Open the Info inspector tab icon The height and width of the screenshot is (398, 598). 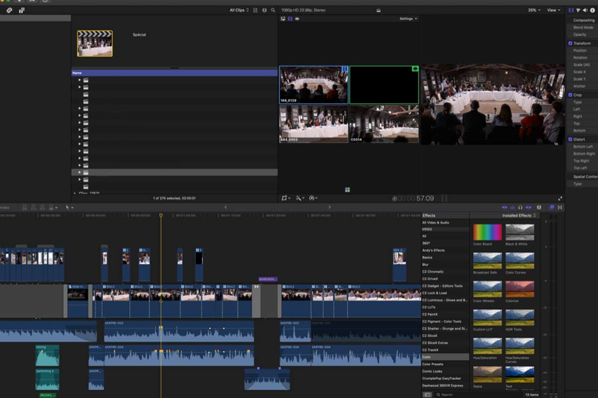tap(592, 10)
